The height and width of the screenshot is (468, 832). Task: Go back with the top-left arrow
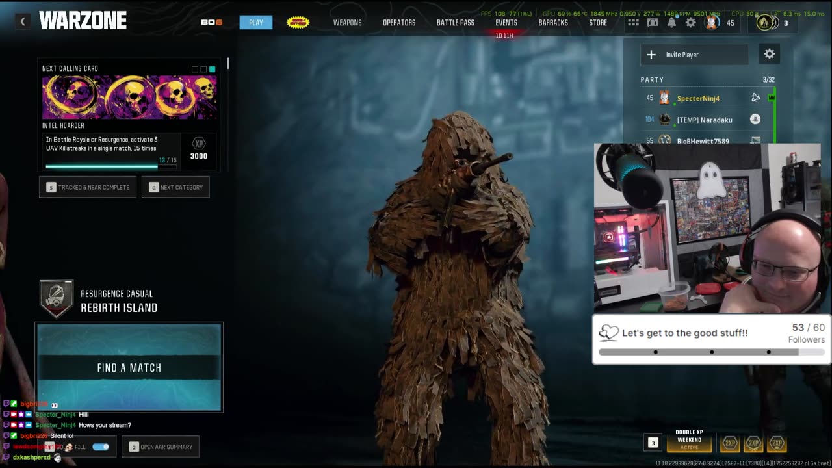22,21
